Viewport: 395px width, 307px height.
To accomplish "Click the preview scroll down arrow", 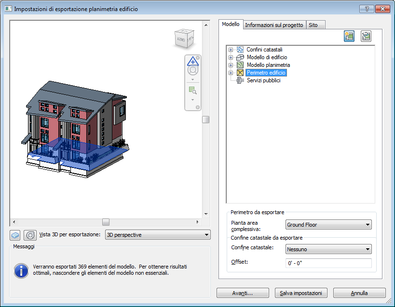I will 206,214.
